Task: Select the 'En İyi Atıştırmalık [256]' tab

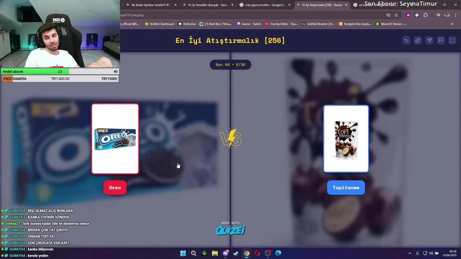Action: [x=322, y=5]
